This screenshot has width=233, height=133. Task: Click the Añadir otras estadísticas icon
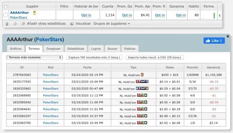[23, 24]
